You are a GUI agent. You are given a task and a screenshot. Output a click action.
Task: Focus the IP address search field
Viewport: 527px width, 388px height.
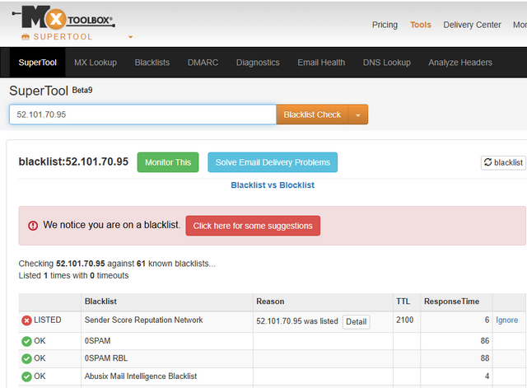[x=142, y=115]
